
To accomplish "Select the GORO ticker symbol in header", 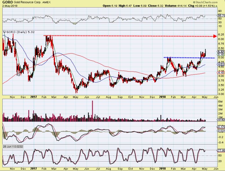I will [x=8, y=2].
